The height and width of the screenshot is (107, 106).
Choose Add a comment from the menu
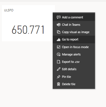tap(74, 17)
